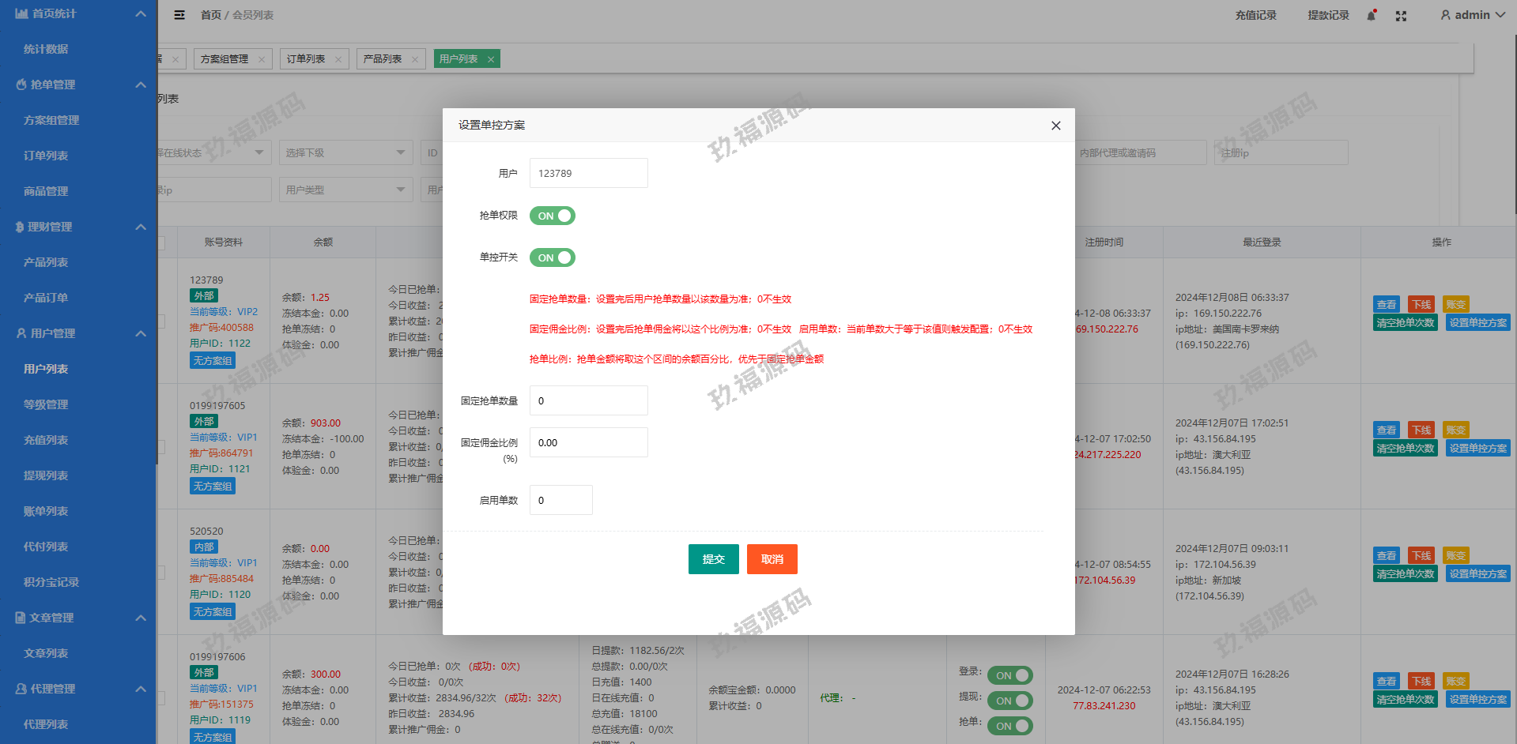This screenshot has width=1517, height=744.
Task: Close the 设置单控方案 dialog with X
Action: pyautogui.click(x=1055, y=126)
